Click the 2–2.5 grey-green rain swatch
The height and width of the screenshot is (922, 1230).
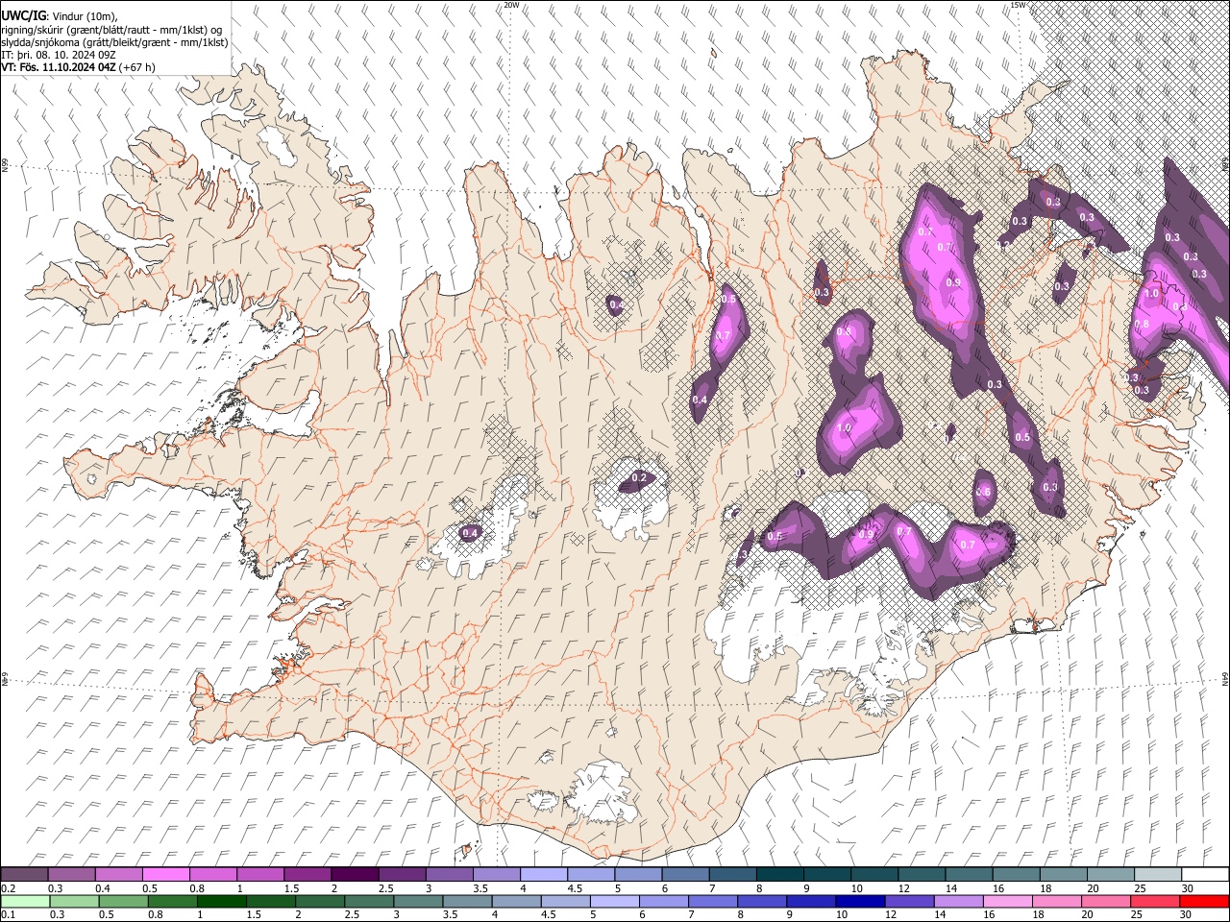(320, 901)
